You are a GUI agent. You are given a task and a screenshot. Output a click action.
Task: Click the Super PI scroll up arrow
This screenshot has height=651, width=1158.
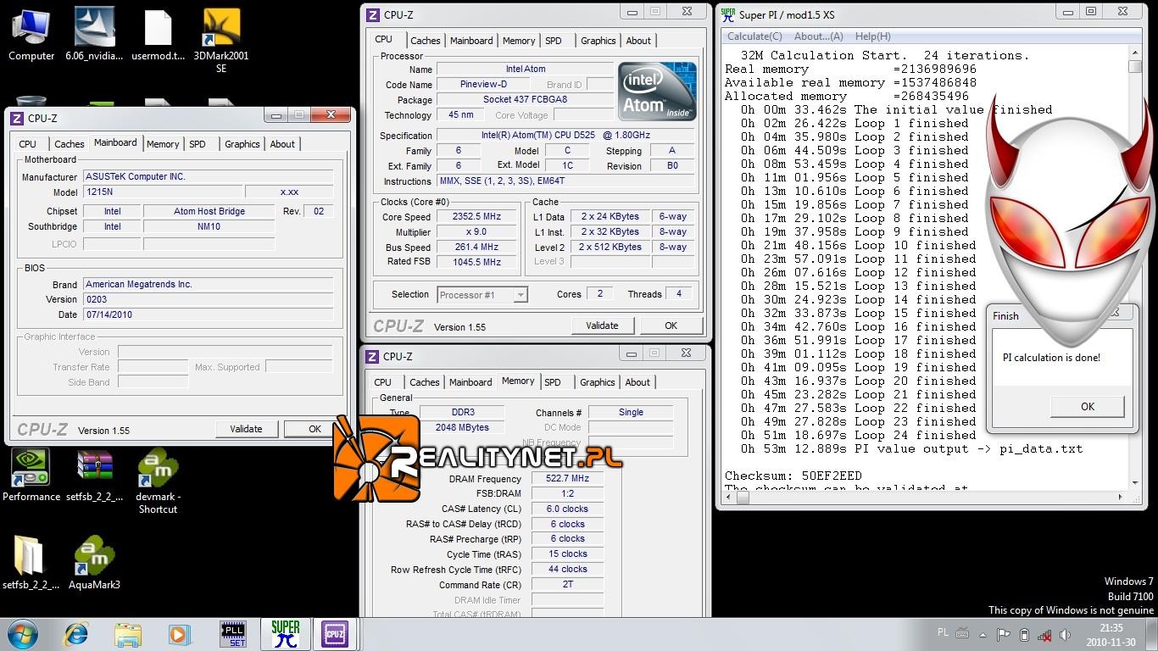point(1135,53)
